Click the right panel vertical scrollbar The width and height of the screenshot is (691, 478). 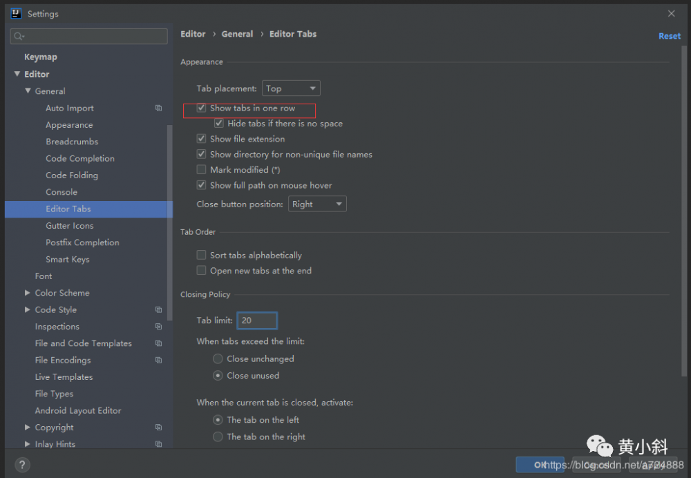684,211
